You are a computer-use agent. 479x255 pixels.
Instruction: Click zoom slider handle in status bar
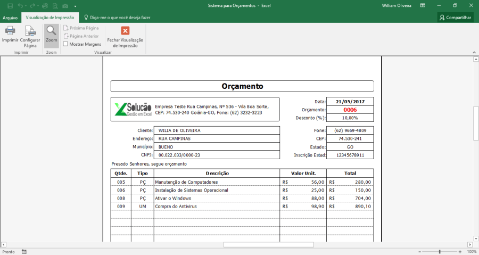point(440,252)
